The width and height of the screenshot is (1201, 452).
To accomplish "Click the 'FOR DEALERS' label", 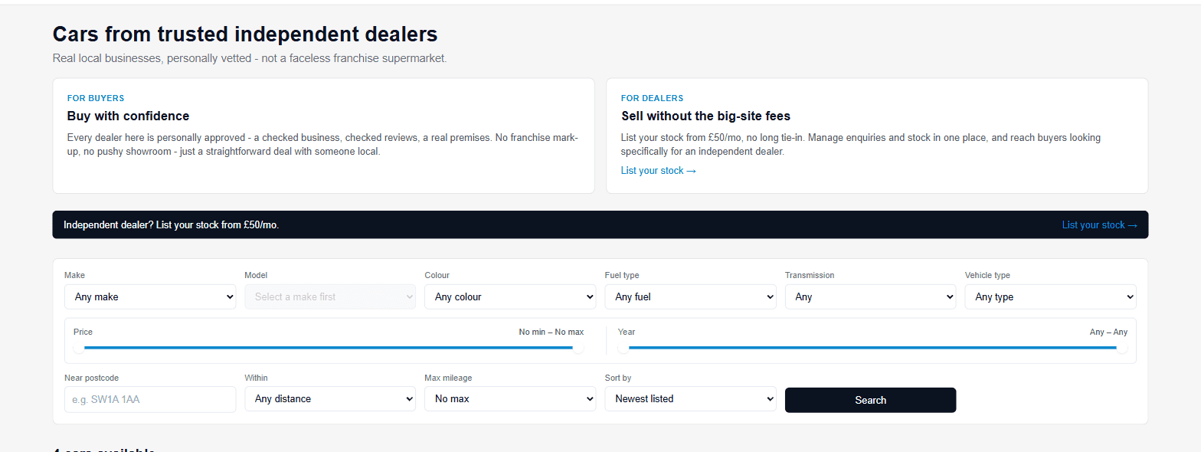I will pyautogui.click(x=652, y=98).
